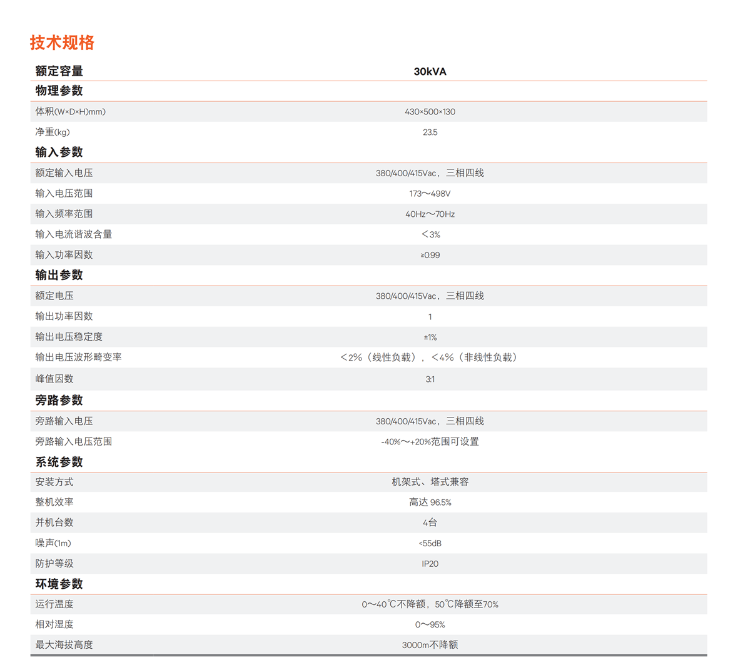Viewport: 738px width, 665px height.
Task: Click the 物理参数 section header
Action: (59, 91)
